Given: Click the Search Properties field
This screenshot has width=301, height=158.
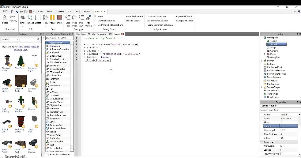Looking at the screenshot, I should [280, 110].
